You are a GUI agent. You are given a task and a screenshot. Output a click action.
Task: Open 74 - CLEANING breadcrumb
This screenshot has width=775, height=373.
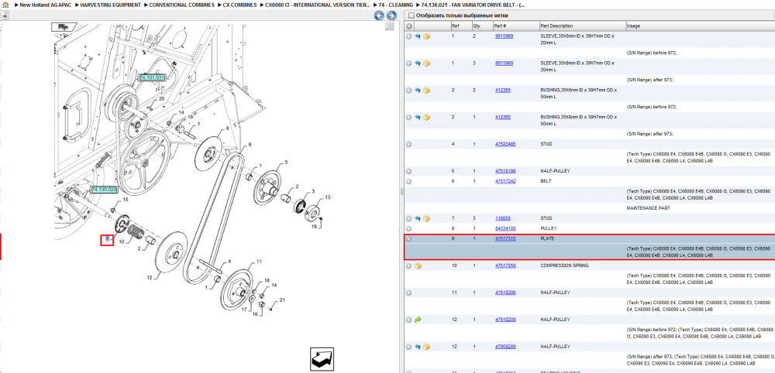pyautogui.click(x=395, y=5)
